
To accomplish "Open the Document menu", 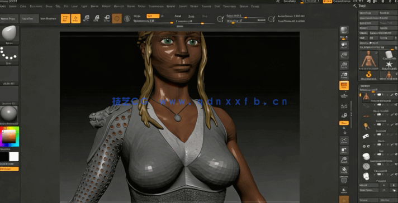I will pos(36,6).
